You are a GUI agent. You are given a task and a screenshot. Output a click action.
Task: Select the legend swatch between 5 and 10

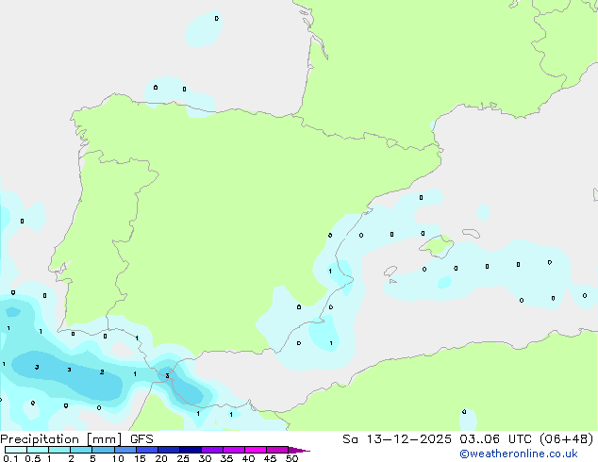click(x=103, y=450)
